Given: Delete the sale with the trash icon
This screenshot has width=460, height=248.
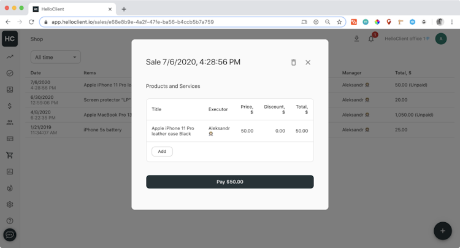Looking at the screenshot, I should pos(293,62).
